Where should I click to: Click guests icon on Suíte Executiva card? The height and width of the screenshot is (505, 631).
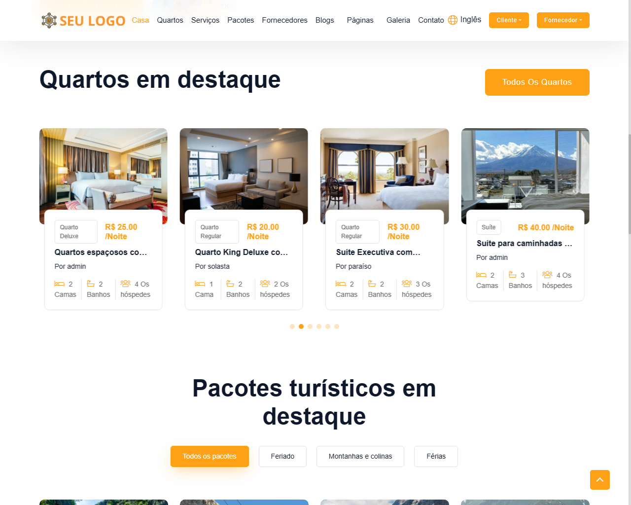(x=407, y=284)
